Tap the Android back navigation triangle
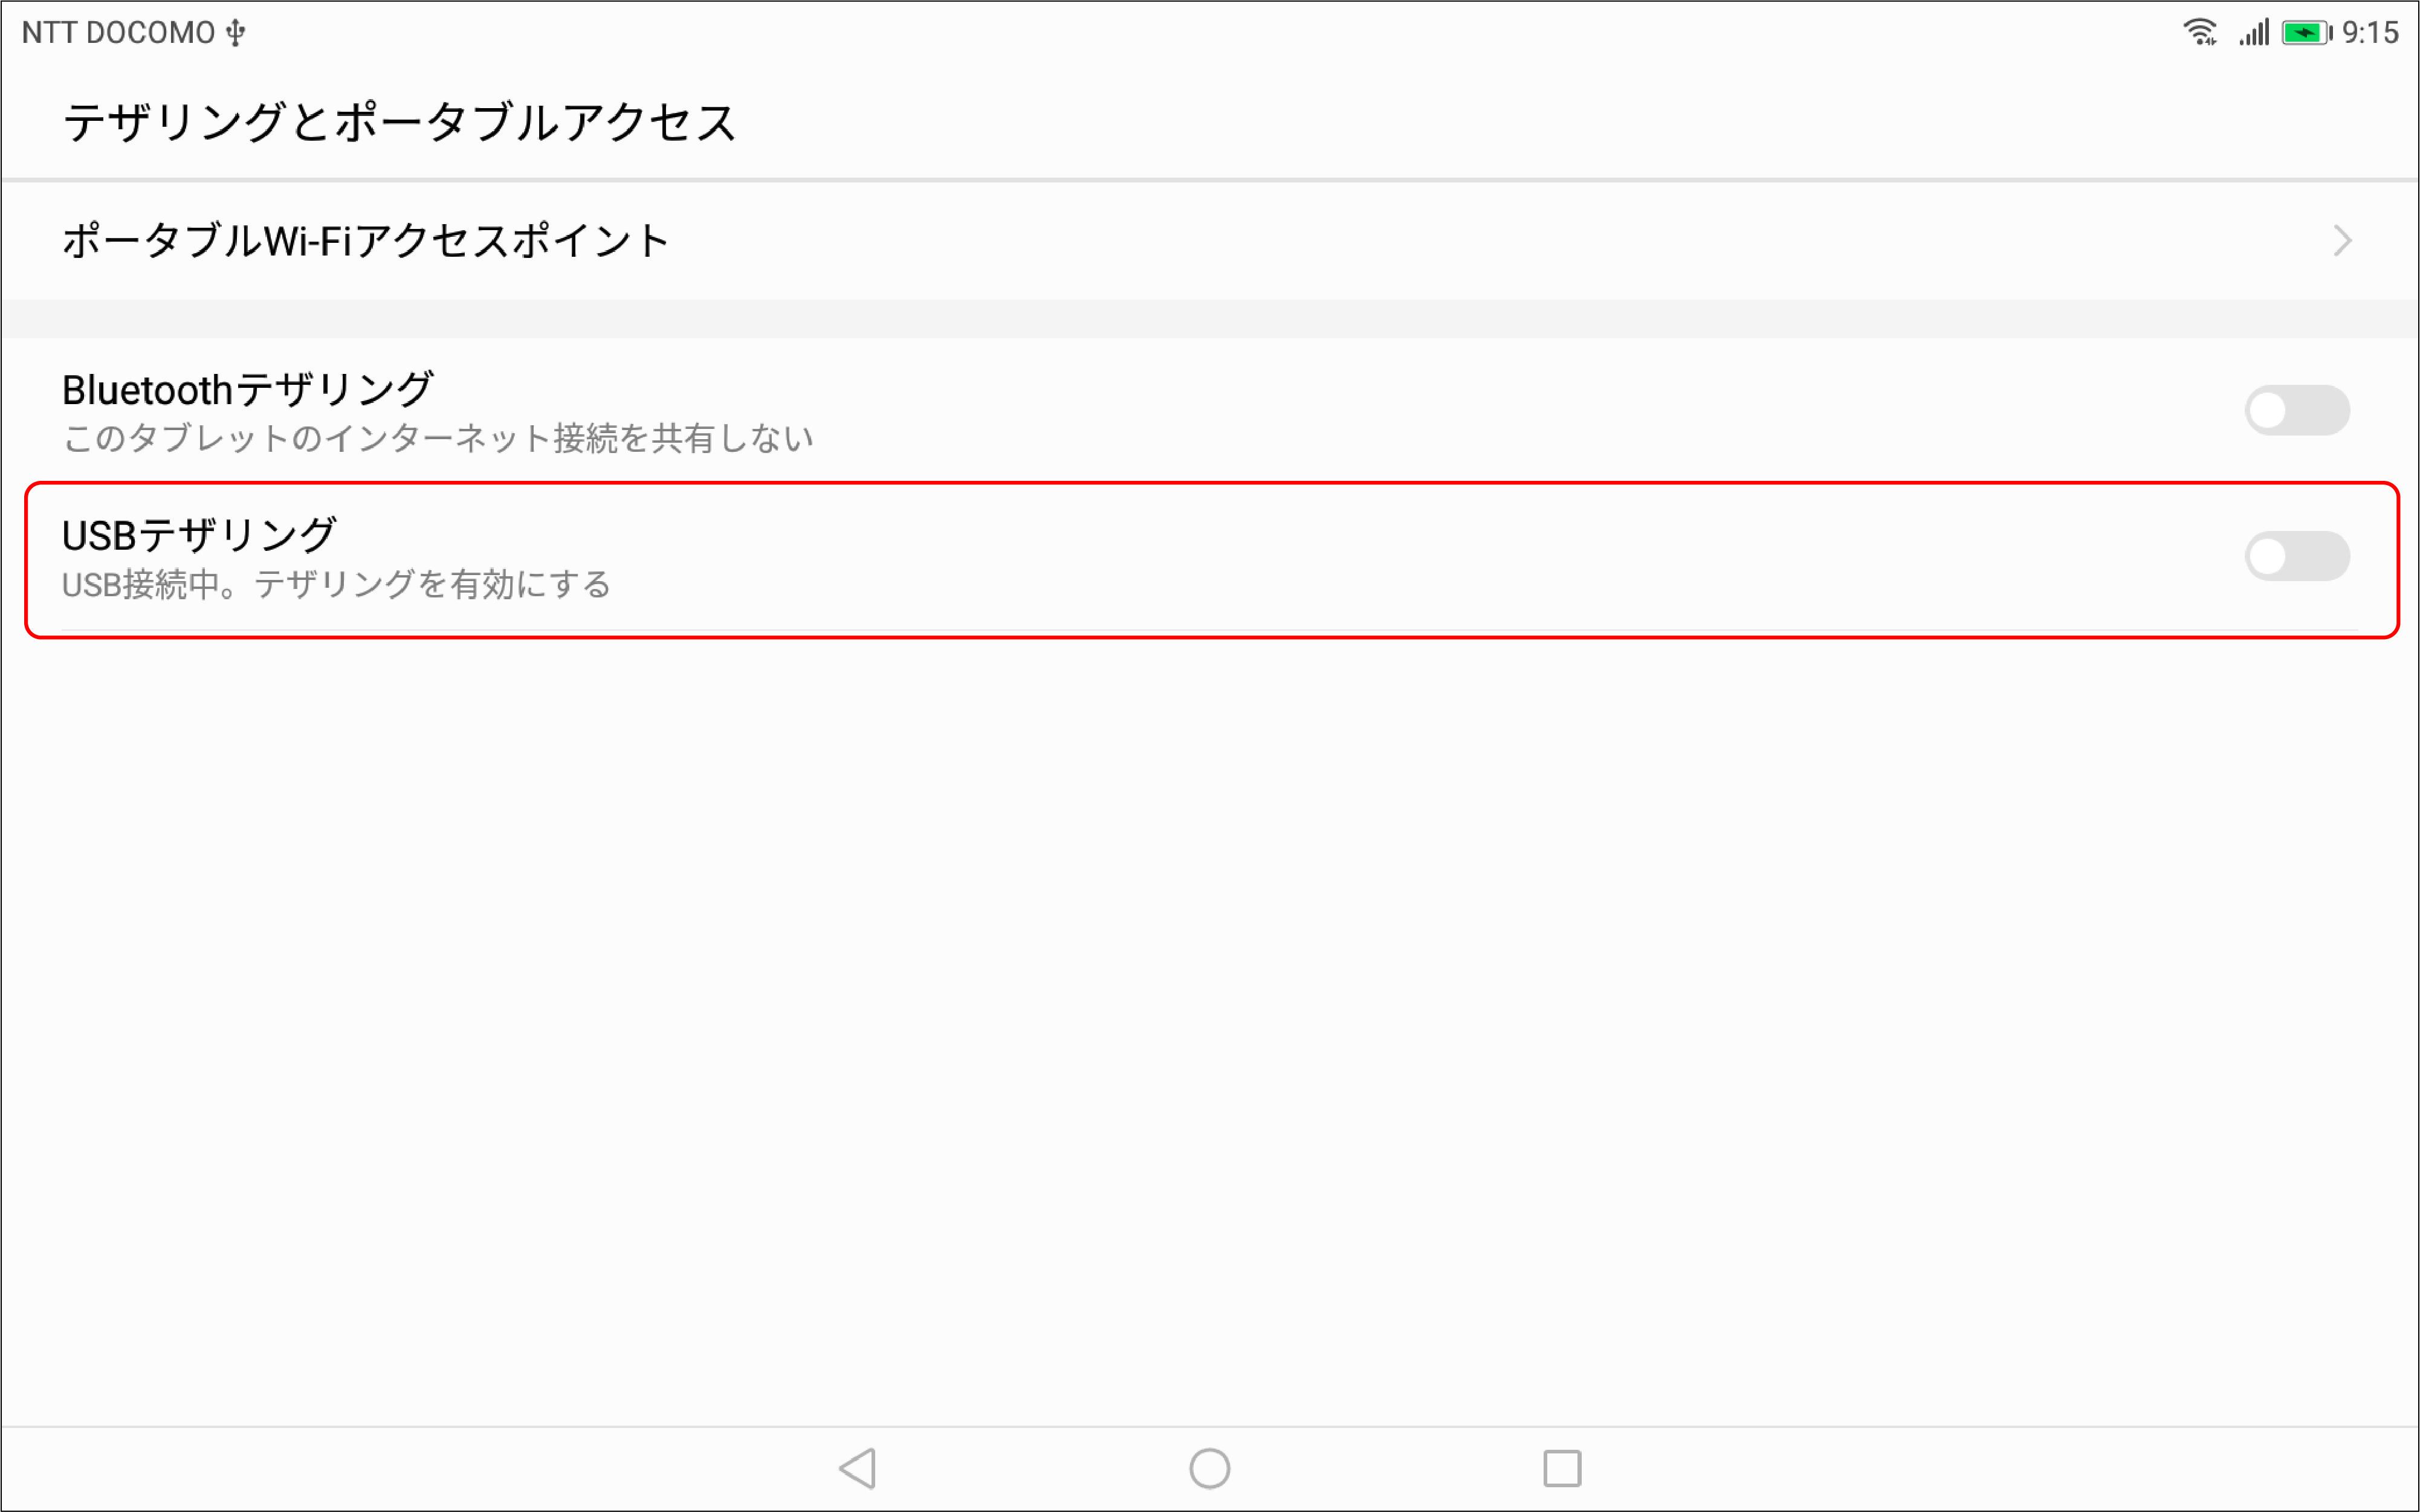The image size is (2420, 1512). 858,1468
